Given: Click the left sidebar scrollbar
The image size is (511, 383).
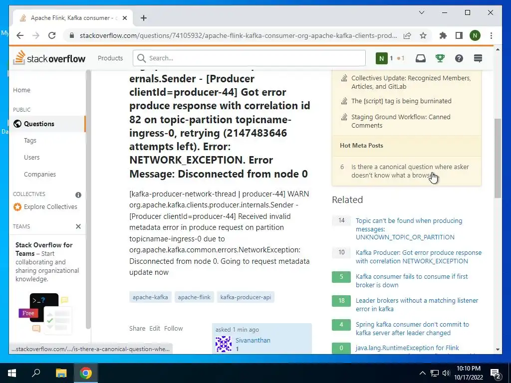Looking at the screenshot, I should [x=88, y=198].
